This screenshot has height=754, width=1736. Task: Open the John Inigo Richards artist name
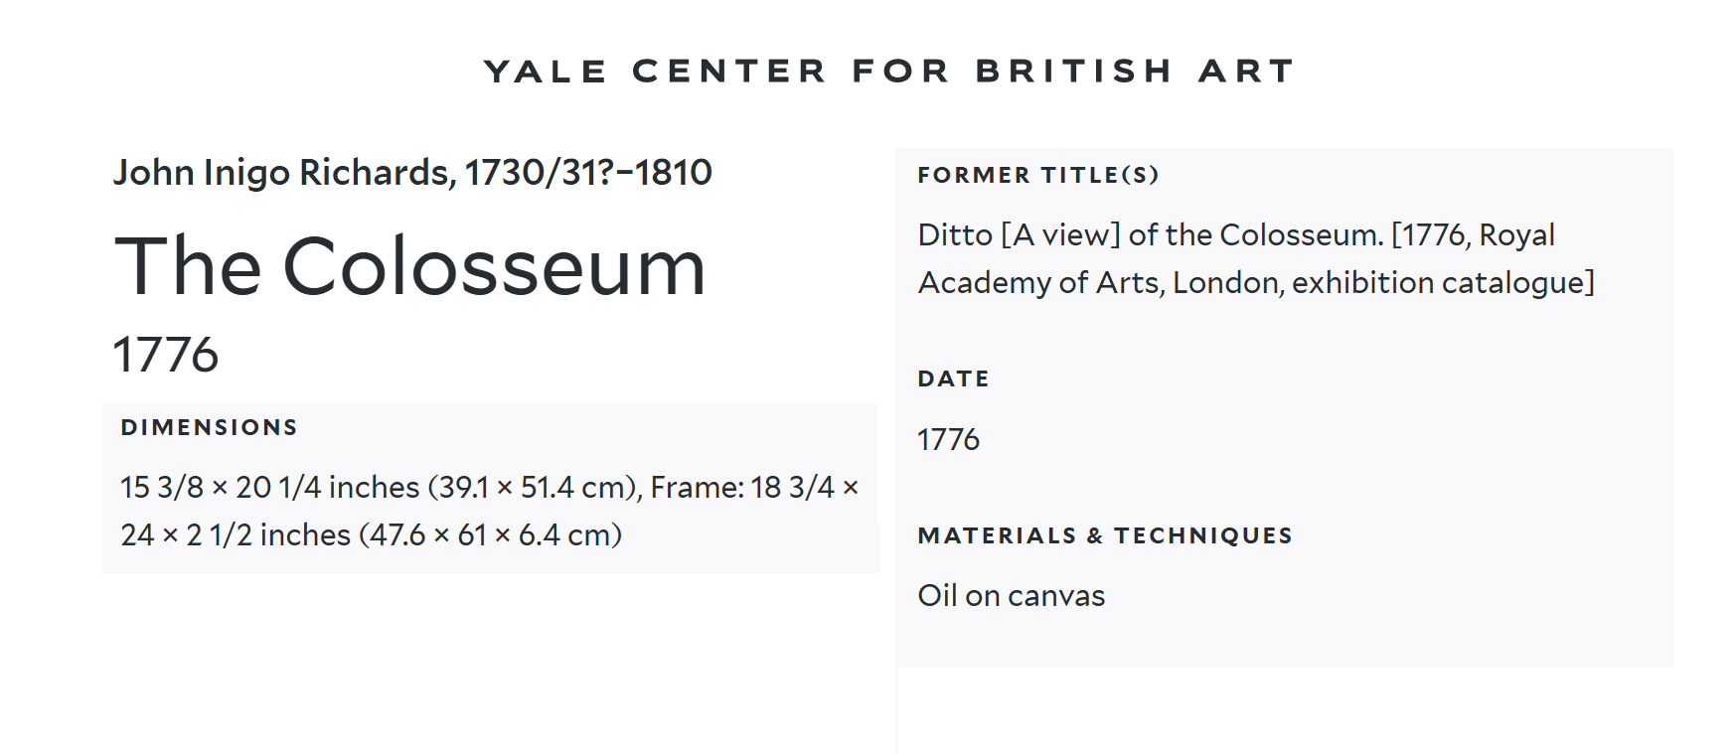pos(282,173)
